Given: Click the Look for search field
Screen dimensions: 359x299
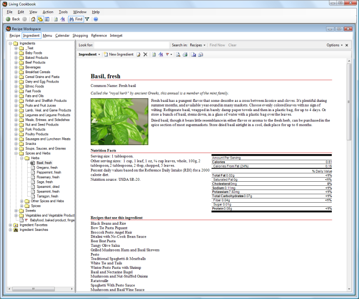Looking at the screenshot, I should (131, 45).
